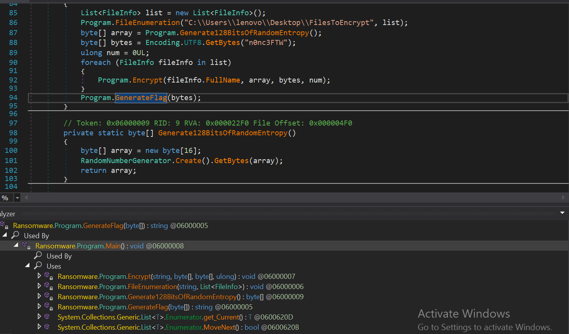Expand the Enumerator.MoveNext row
This screenshot has width=569, height=334.
pos(39,327)
